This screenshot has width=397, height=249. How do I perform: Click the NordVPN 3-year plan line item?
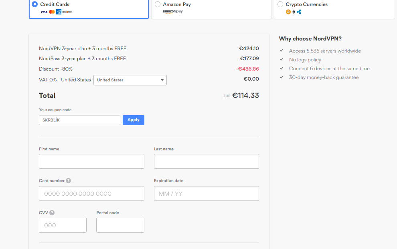[x=83, y=49]
